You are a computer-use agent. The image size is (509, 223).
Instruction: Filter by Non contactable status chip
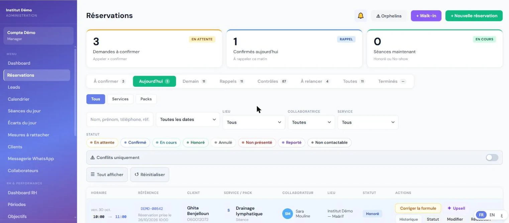click(329, 143)
